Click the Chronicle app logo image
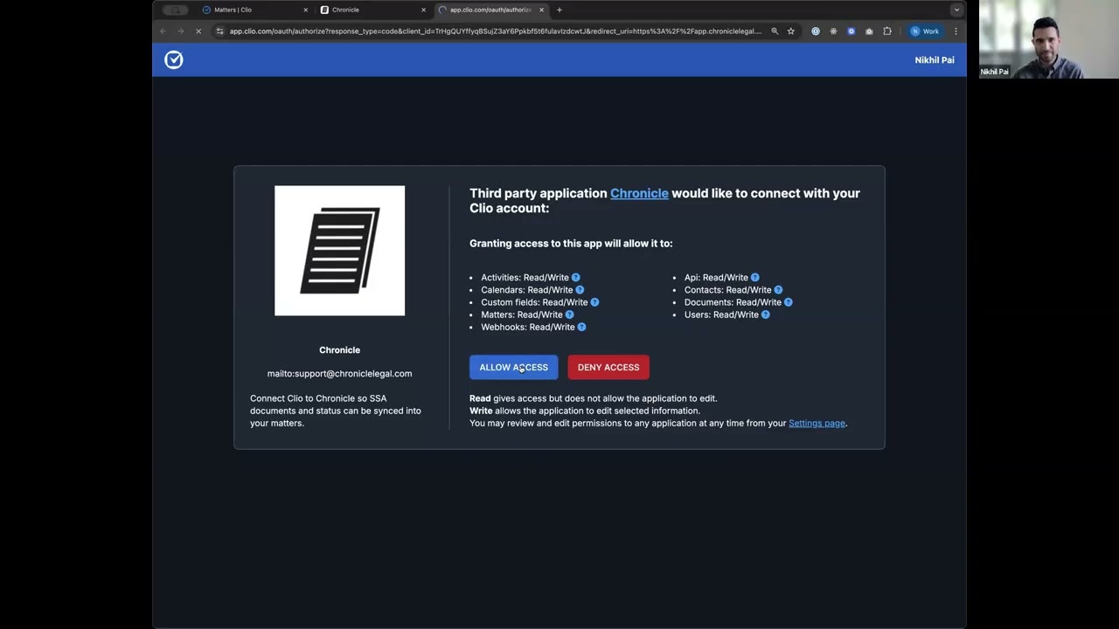 click(339, 251)
